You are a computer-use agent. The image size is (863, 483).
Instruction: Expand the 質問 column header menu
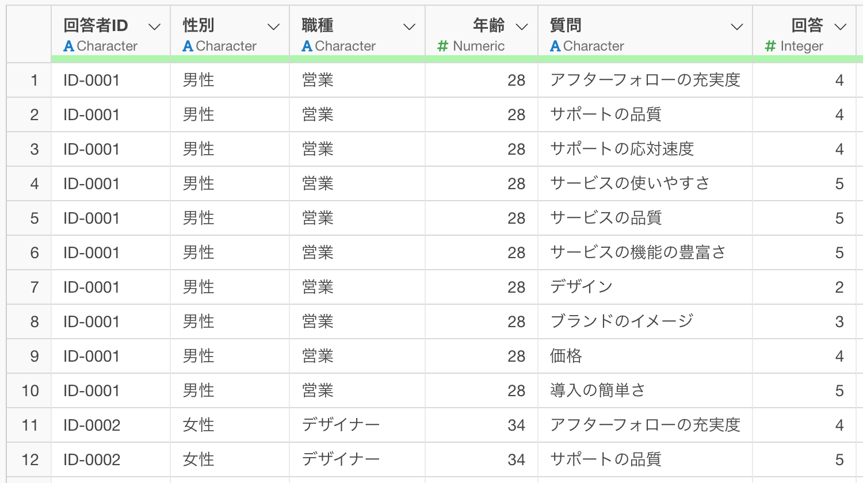point(736,26)
